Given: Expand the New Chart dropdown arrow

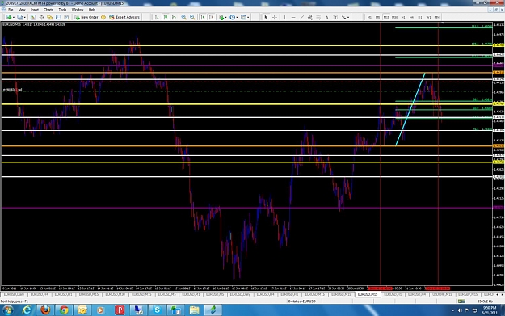Looking at the screenshot, I should (x=13, y=18).
